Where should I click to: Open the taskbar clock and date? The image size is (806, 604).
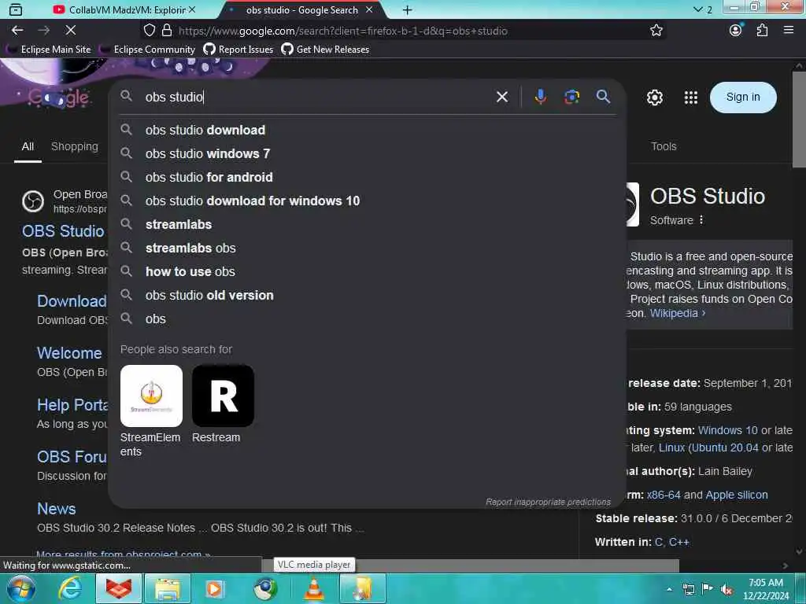coord(766,589)
